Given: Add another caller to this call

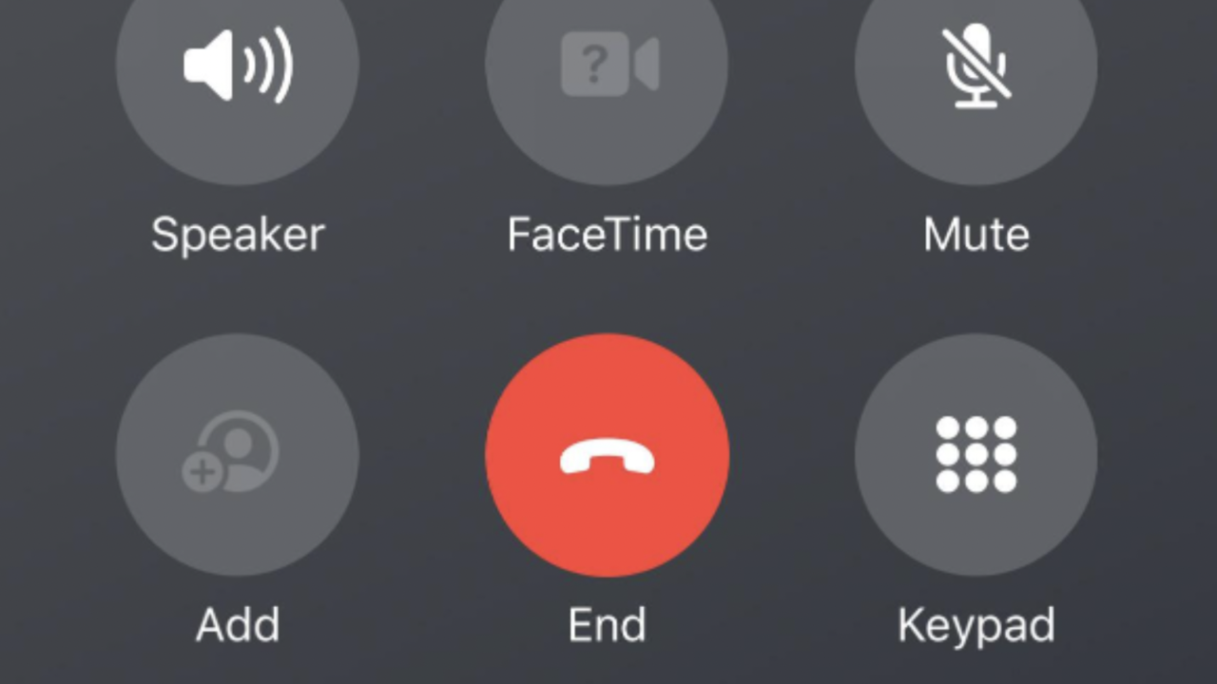Looking at the screenshot, I should coord(238,455).
